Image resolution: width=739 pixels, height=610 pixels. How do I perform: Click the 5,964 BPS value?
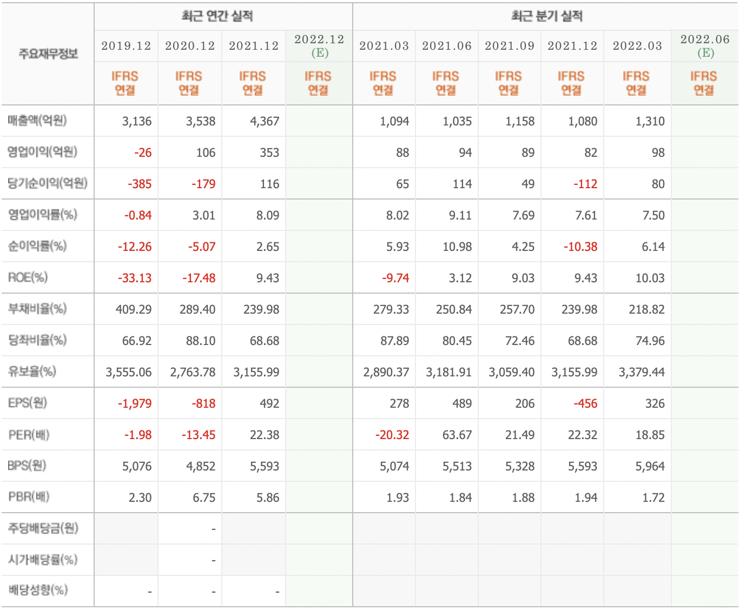650,466
